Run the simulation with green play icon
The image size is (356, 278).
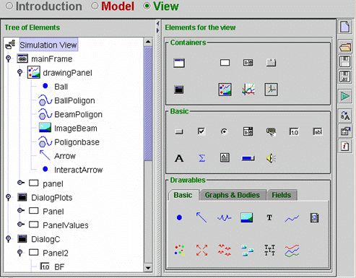click(x=345, y=96)
